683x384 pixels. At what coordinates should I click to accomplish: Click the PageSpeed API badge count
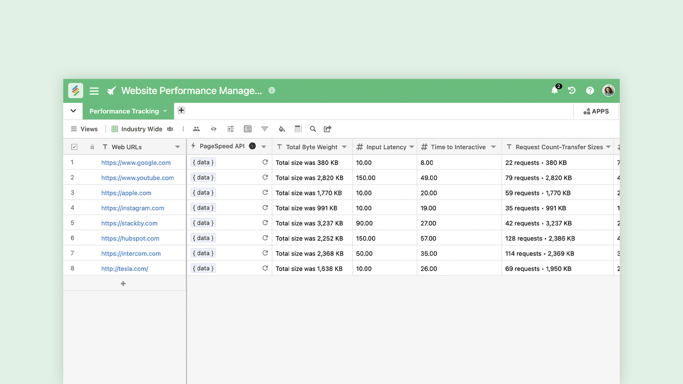252,146
